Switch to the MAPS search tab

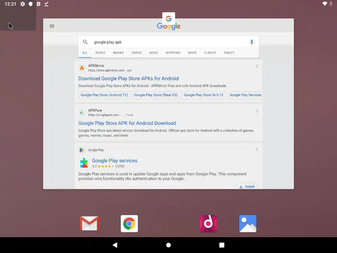[192, 53]
